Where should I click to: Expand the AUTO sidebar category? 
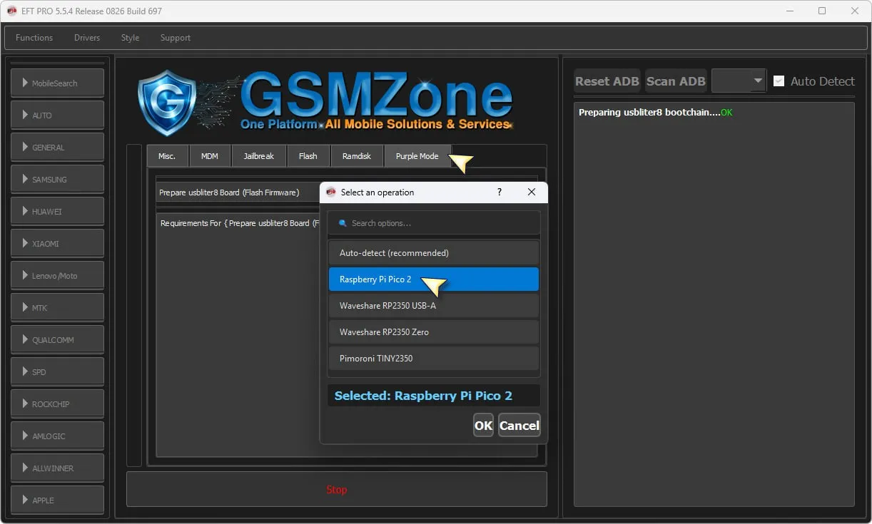point(57,115)
